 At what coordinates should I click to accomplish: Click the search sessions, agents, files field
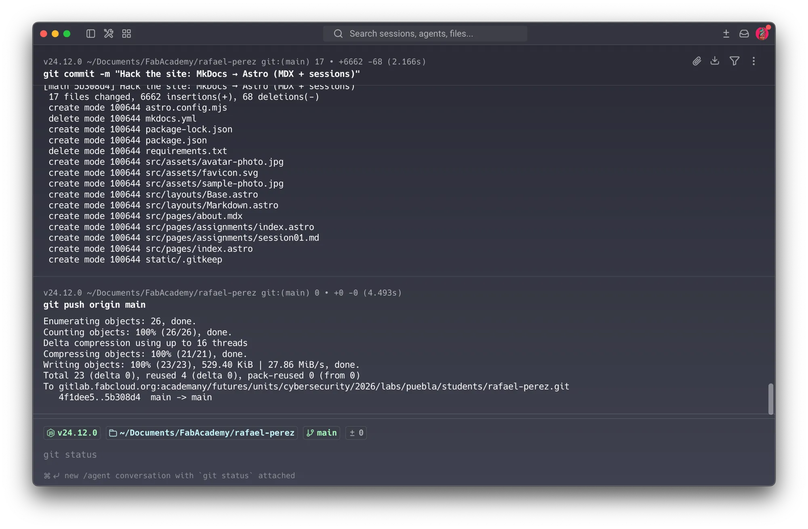(425, 34)
